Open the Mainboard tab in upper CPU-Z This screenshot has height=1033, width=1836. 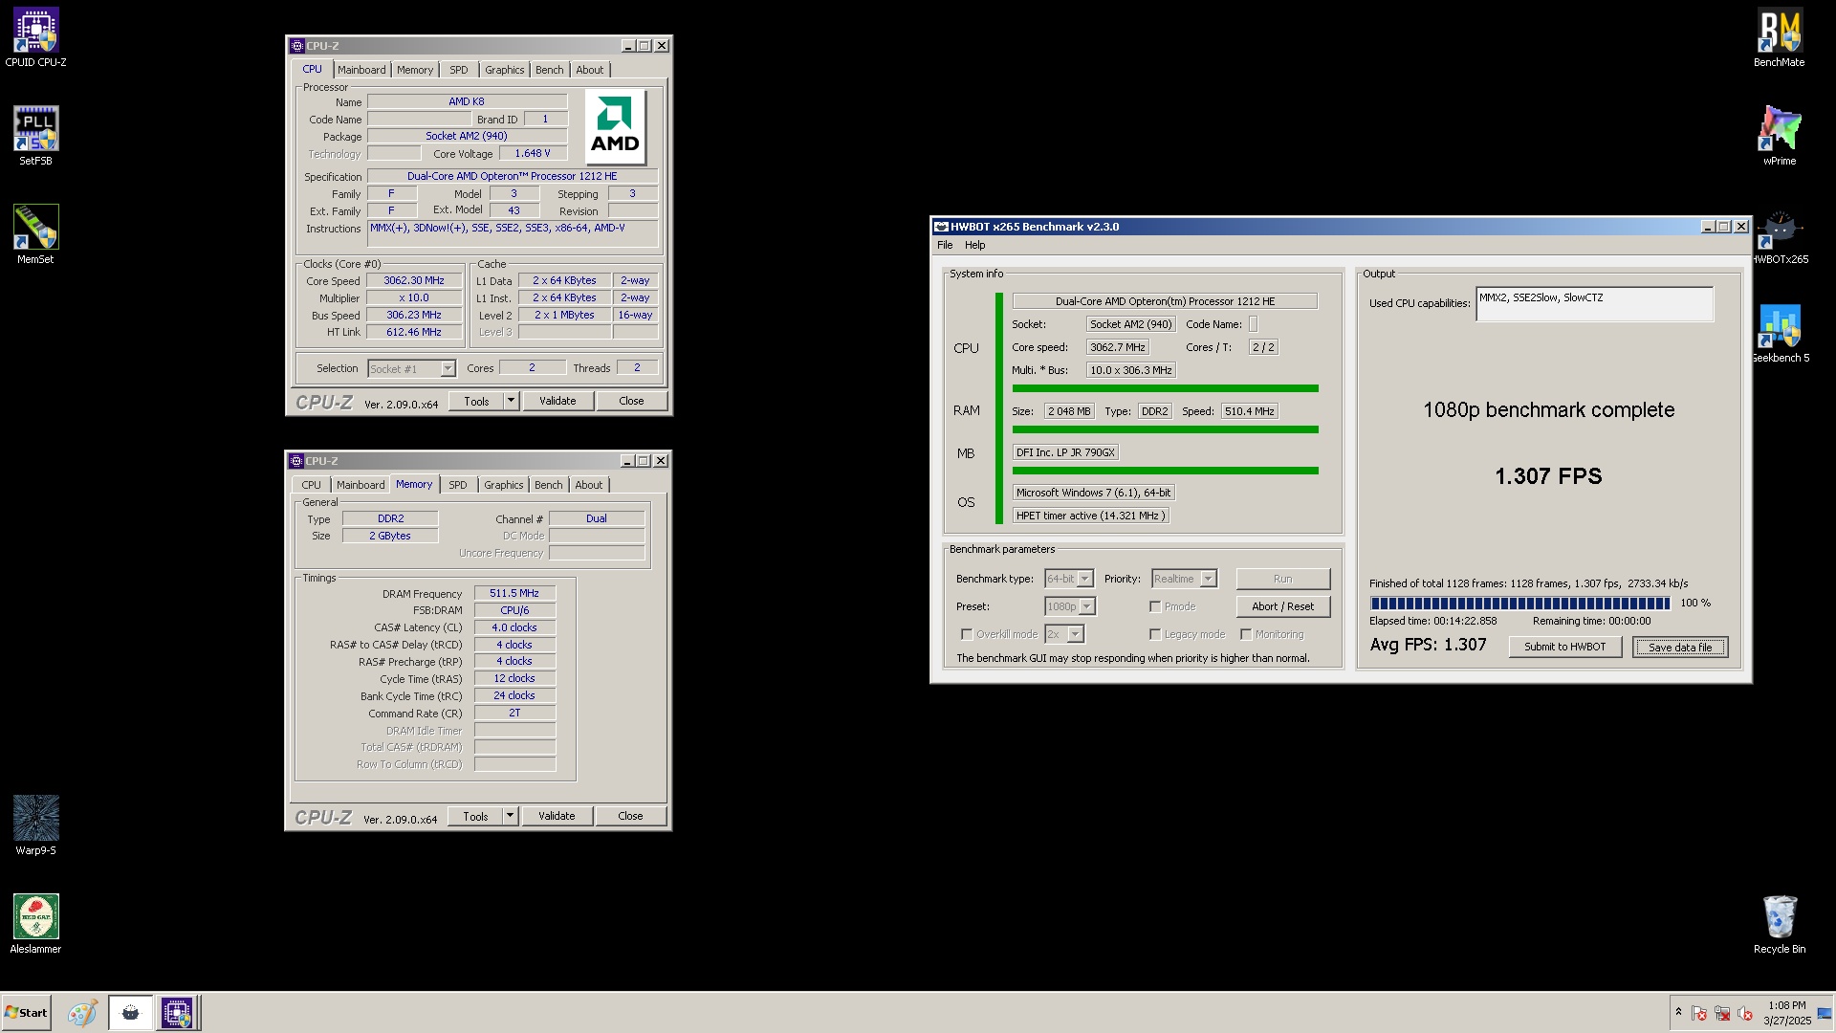coord(361,70)
